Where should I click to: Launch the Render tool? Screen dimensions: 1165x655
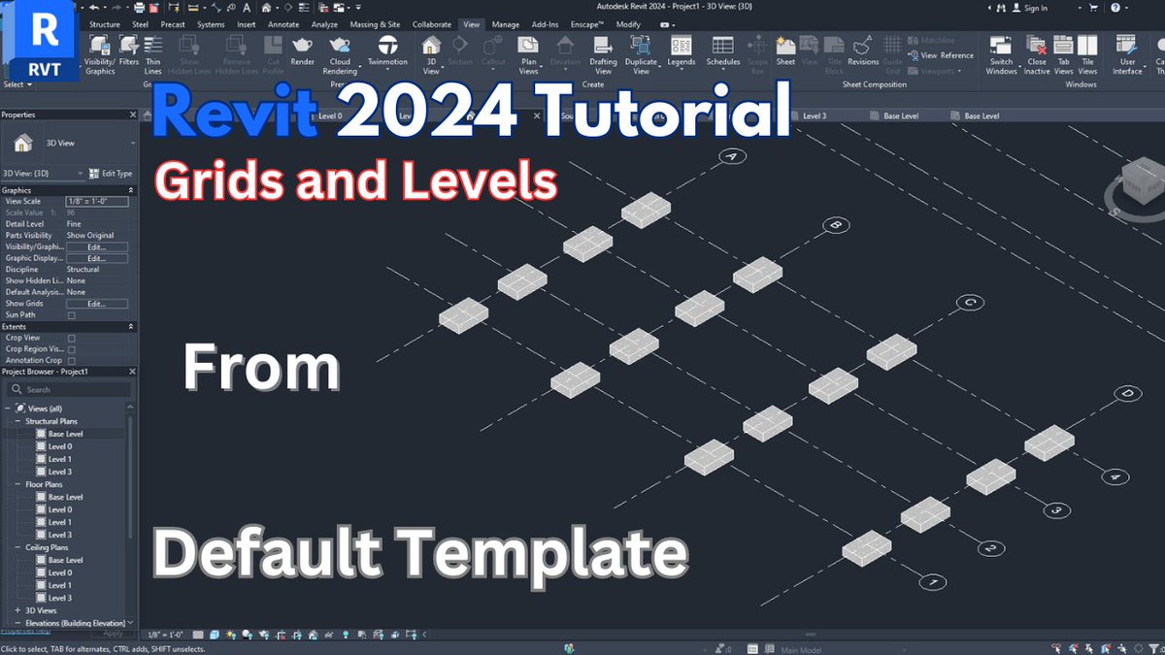[x=302, y=49]
